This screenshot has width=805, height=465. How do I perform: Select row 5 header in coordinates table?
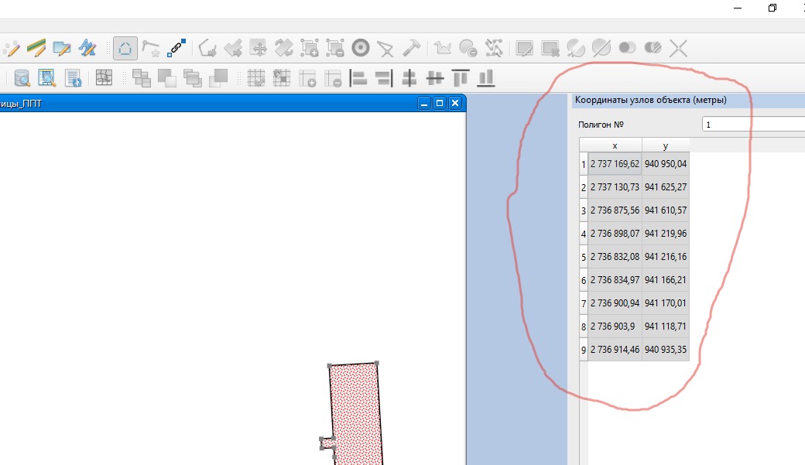click(583, 257)
